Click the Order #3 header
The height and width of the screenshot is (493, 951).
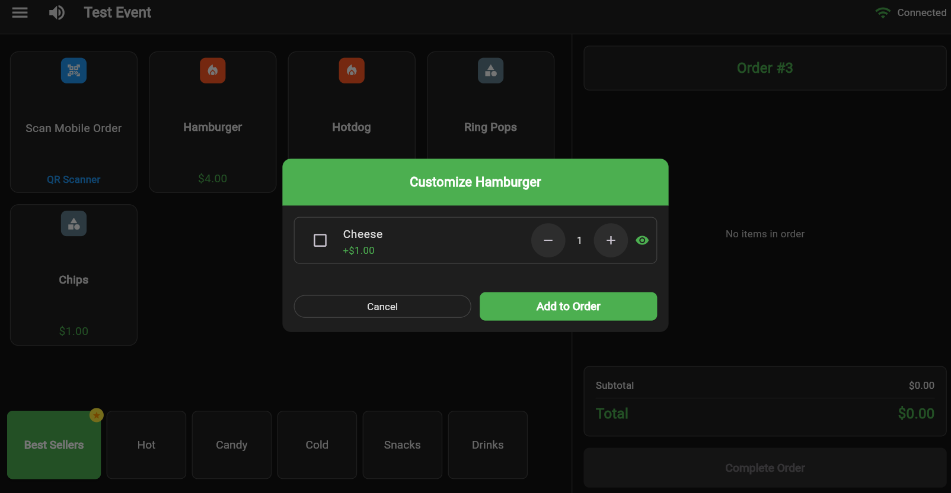click(x=765, y=68)
